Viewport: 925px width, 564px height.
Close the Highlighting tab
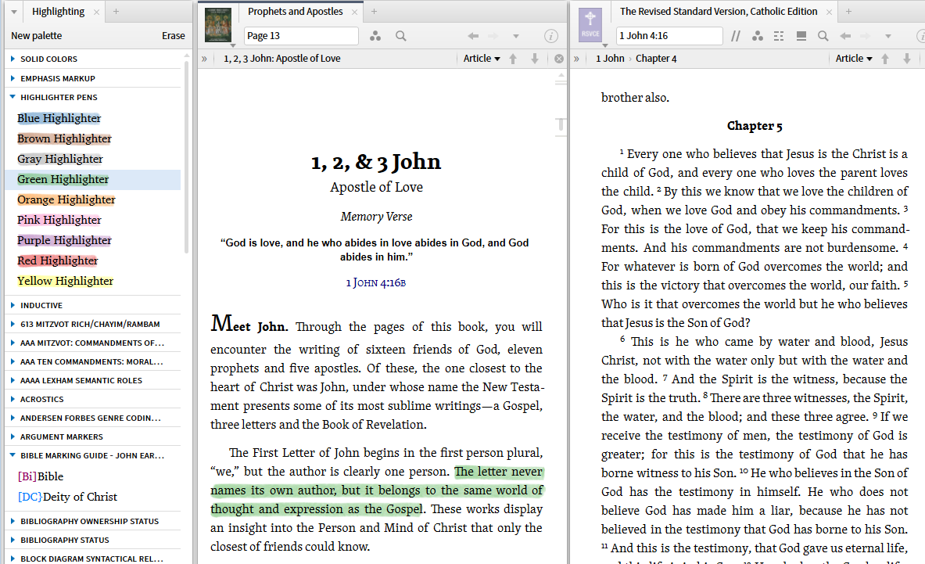pos(96,12)
